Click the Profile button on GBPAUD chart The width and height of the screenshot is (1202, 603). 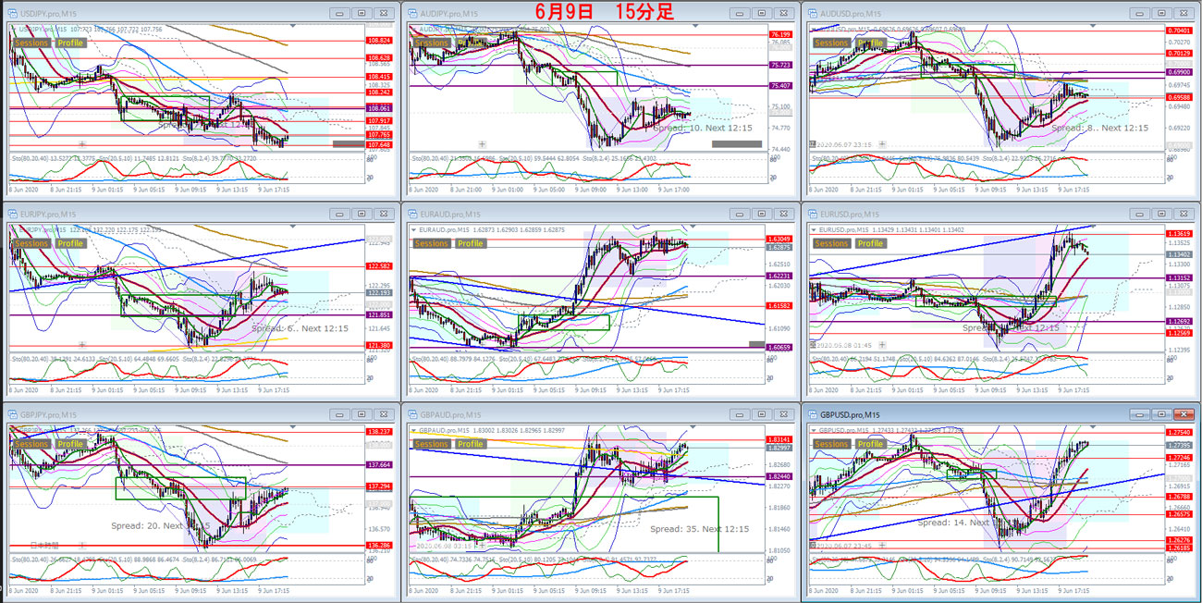click(x=471, y=444)
